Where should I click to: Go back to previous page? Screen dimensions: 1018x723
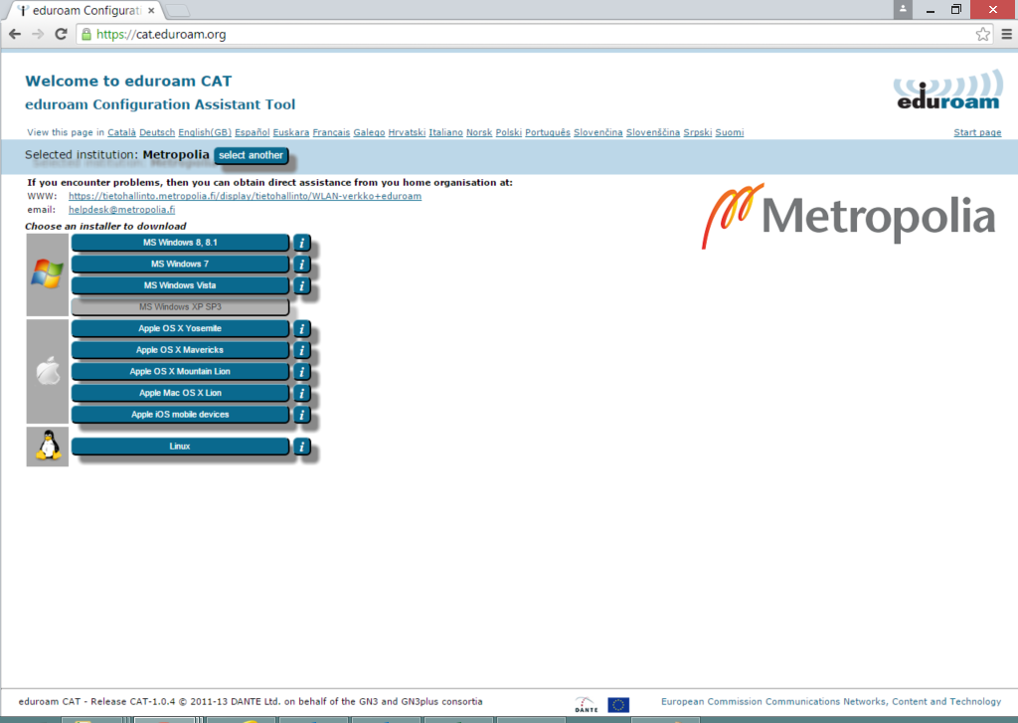[15, 35]
